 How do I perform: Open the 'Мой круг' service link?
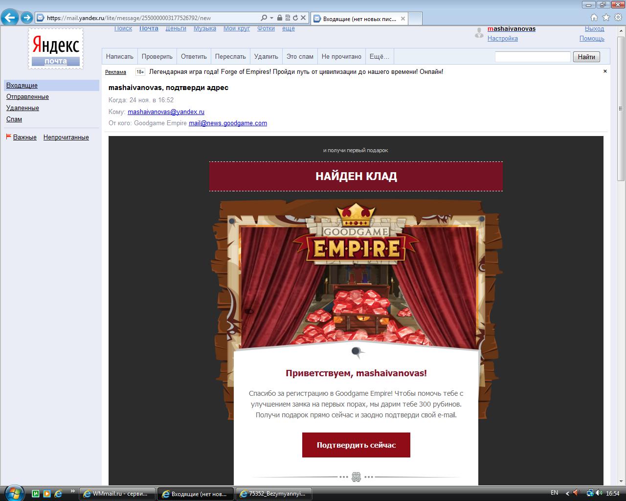tap(237, 28)
